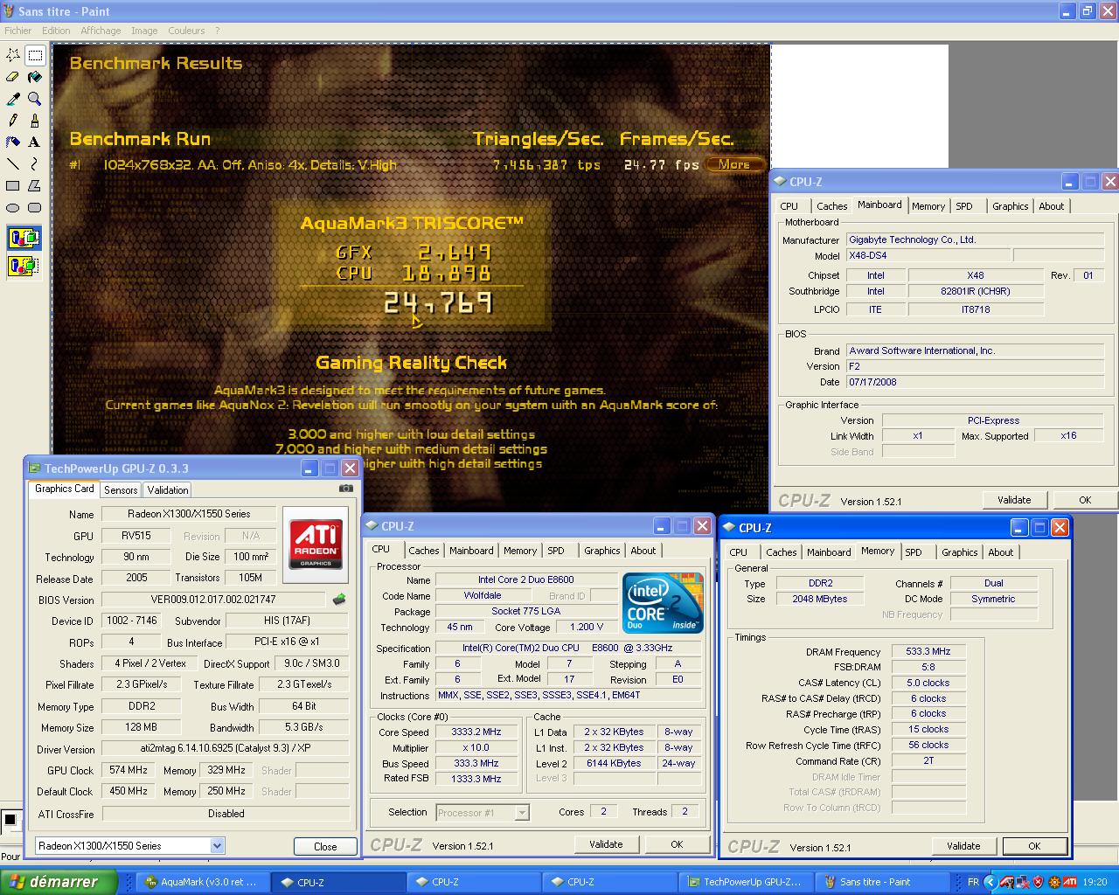Screen dimensions: 1119x895
Task: Select the Pick Color eyedropper tool
Action: pyautogui.click(x=13, y=99)
